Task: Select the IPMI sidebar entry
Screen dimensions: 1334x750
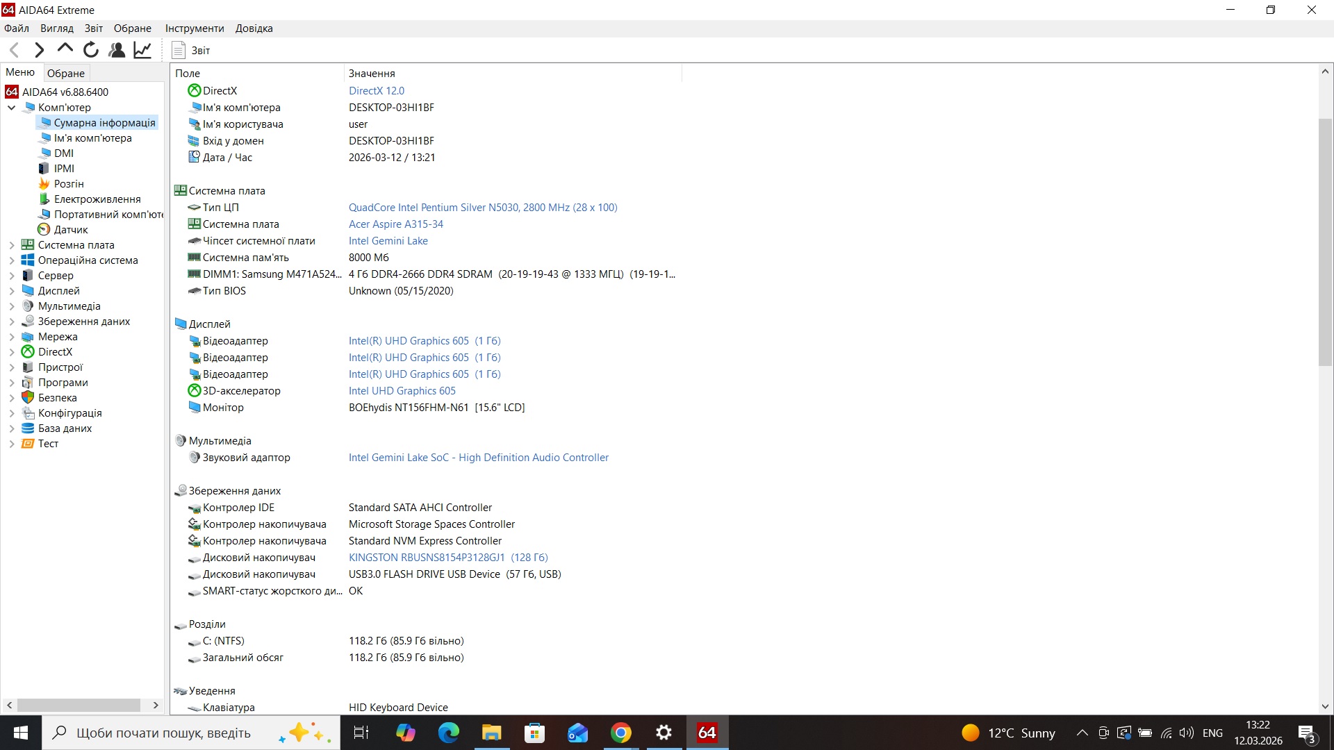Action: [63, 168]
